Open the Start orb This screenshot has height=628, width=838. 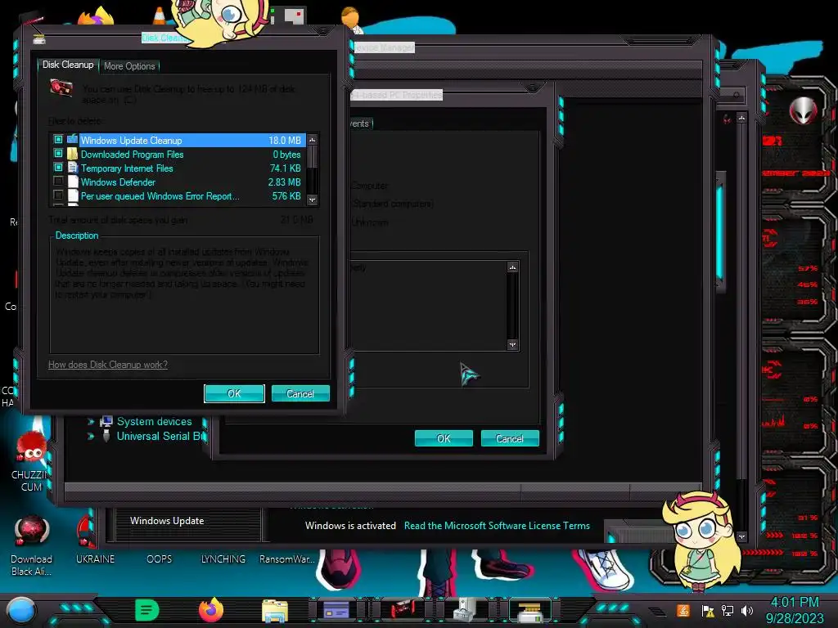(x=20, y=610)
